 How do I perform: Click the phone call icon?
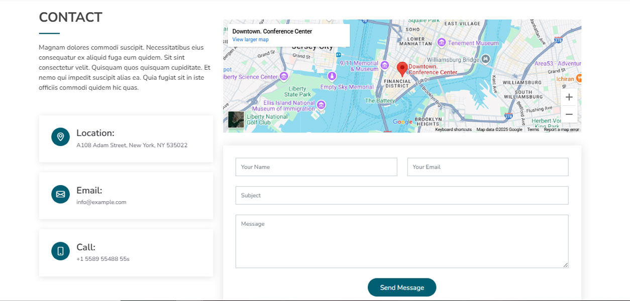coord(60,251)
